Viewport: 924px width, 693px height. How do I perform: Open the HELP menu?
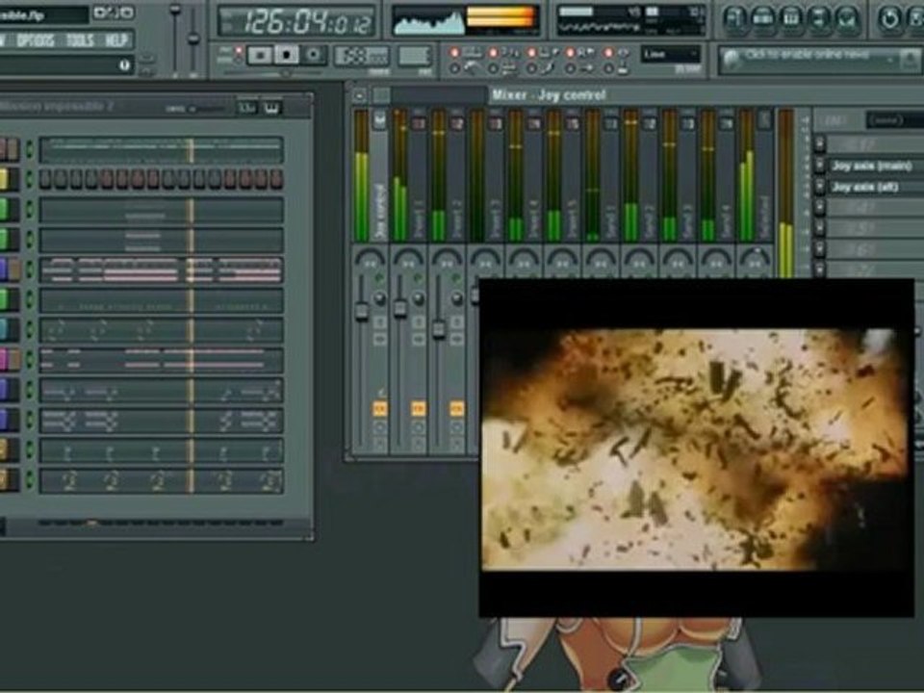point(116,40)
